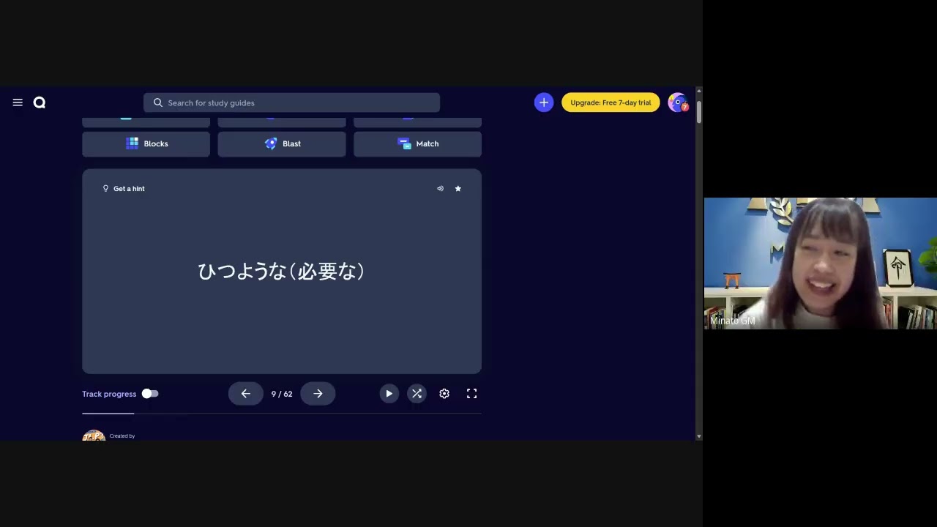Click scrollbar up arrow
This screenshot has height=527, width=937.
(699, 91)
